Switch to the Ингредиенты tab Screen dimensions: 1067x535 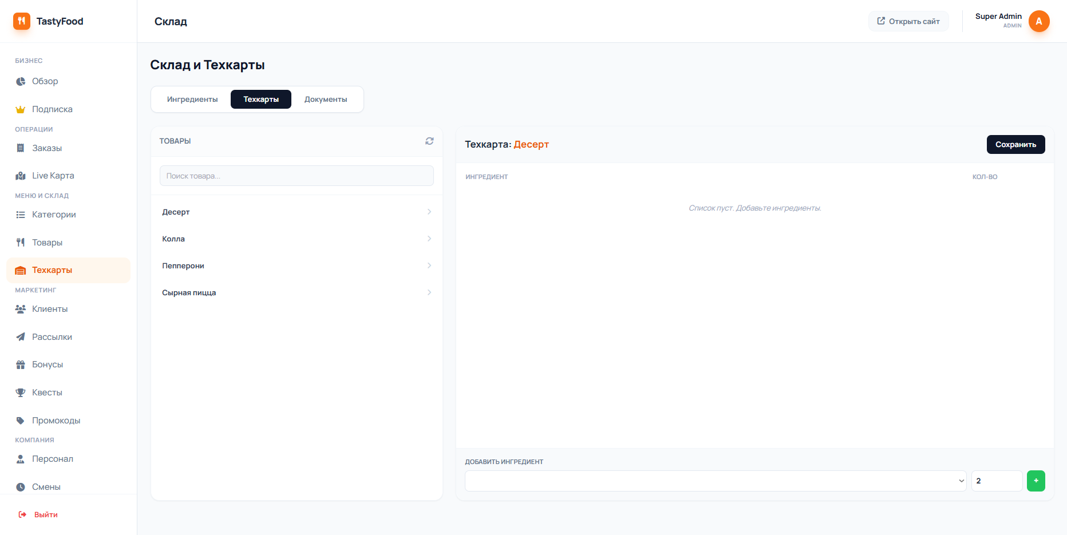pos(192,99)
